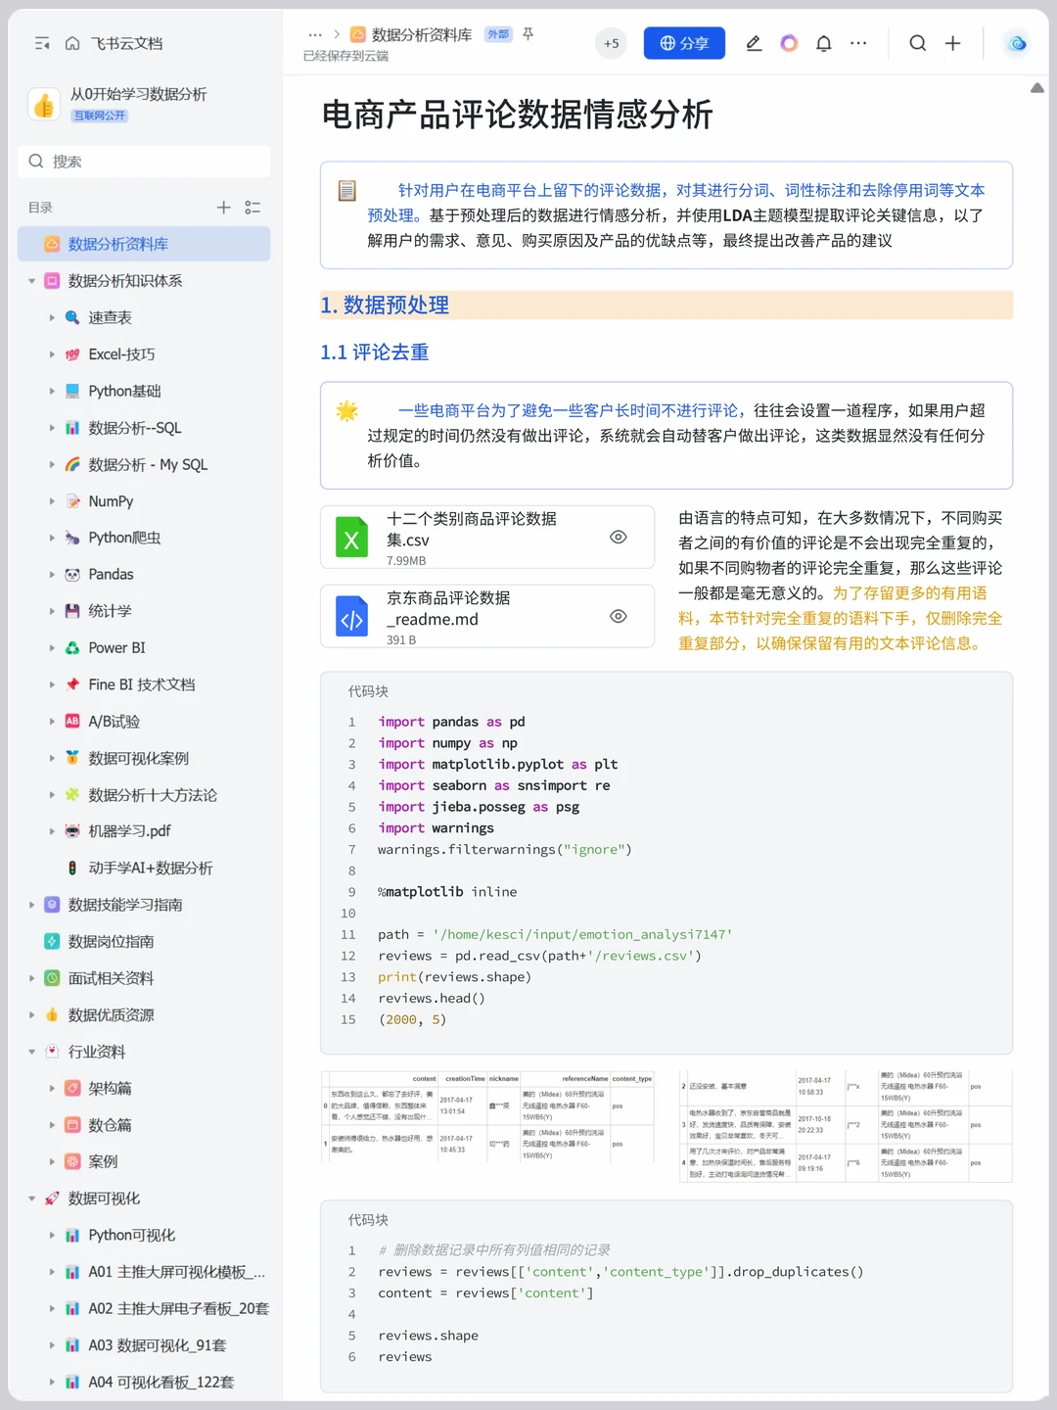
Task: Collapse the 行业资料 tree node
Action: coord(31,1052)
